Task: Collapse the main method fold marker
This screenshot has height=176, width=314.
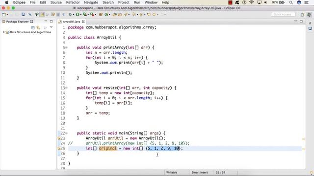Action: coord(66,133)
